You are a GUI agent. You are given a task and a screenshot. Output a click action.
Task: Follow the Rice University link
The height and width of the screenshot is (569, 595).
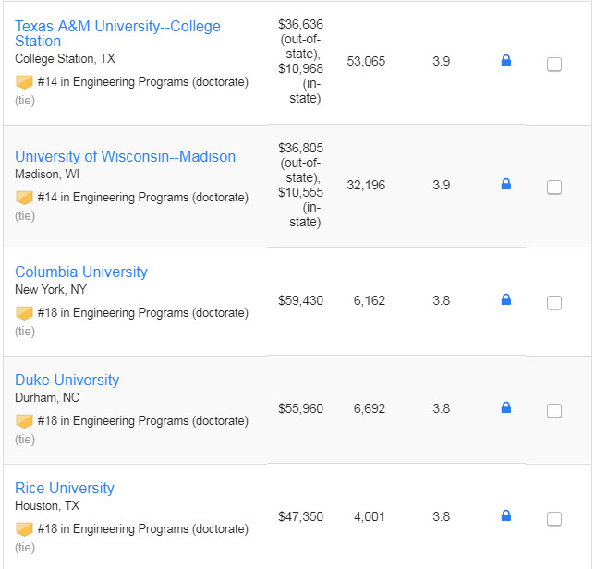pos(65,488)
